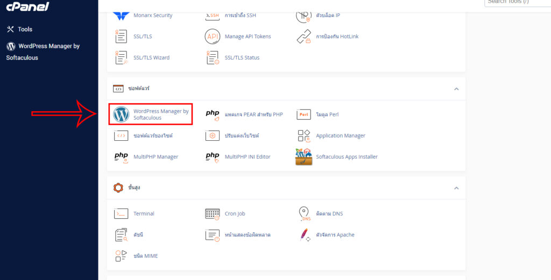
Task: Open the Perl modules link text
Action: coord(327,114)
